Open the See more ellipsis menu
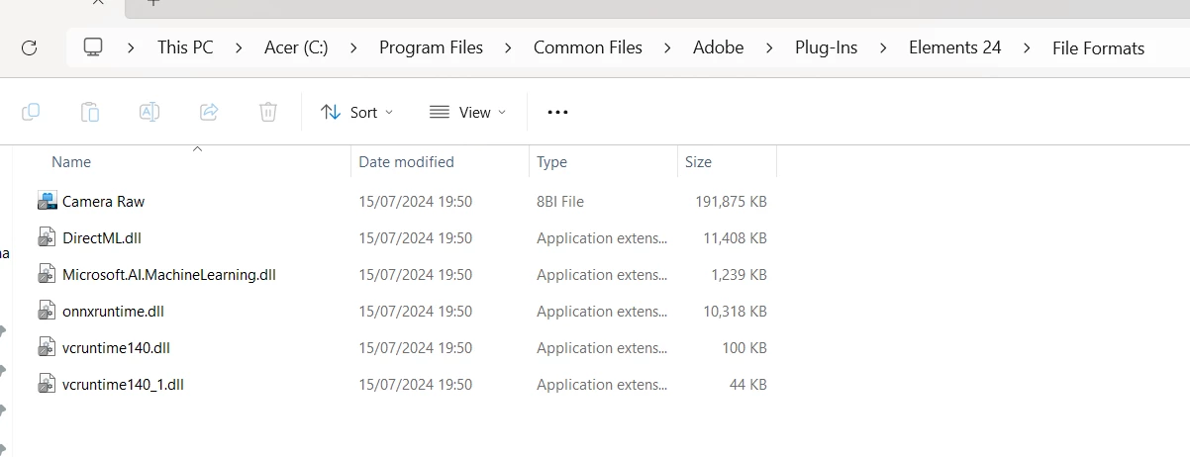 click(x=557, y=112)
